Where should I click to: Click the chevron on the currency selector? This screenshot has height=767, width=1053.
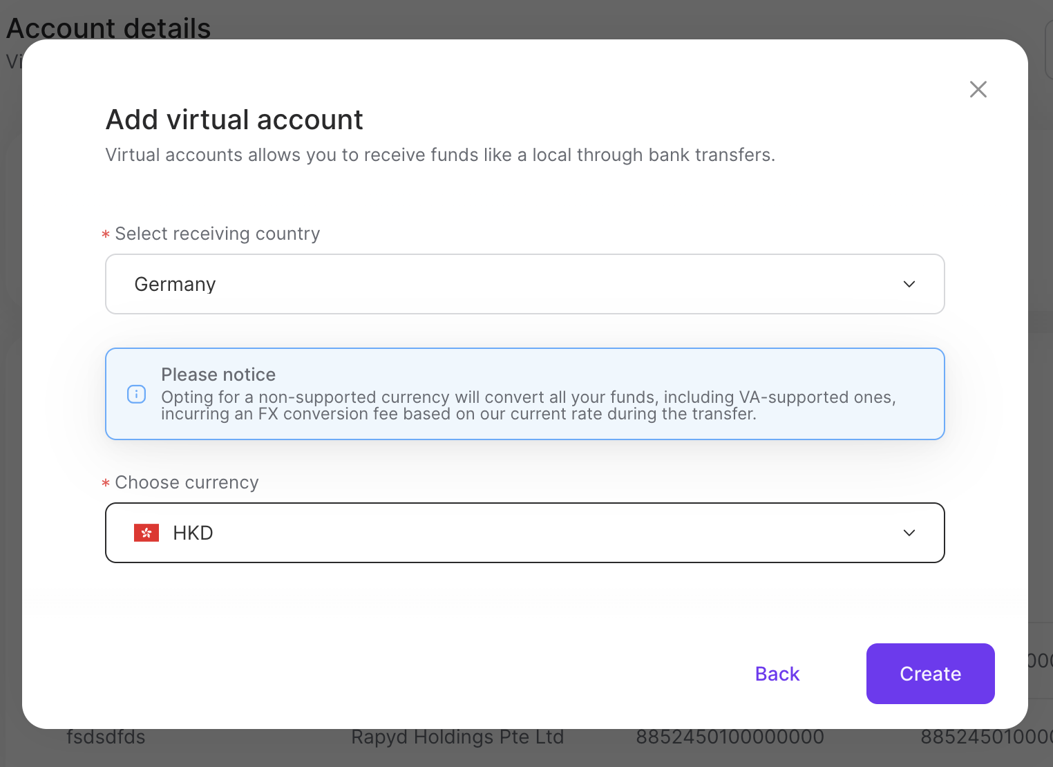click(909, 533)
